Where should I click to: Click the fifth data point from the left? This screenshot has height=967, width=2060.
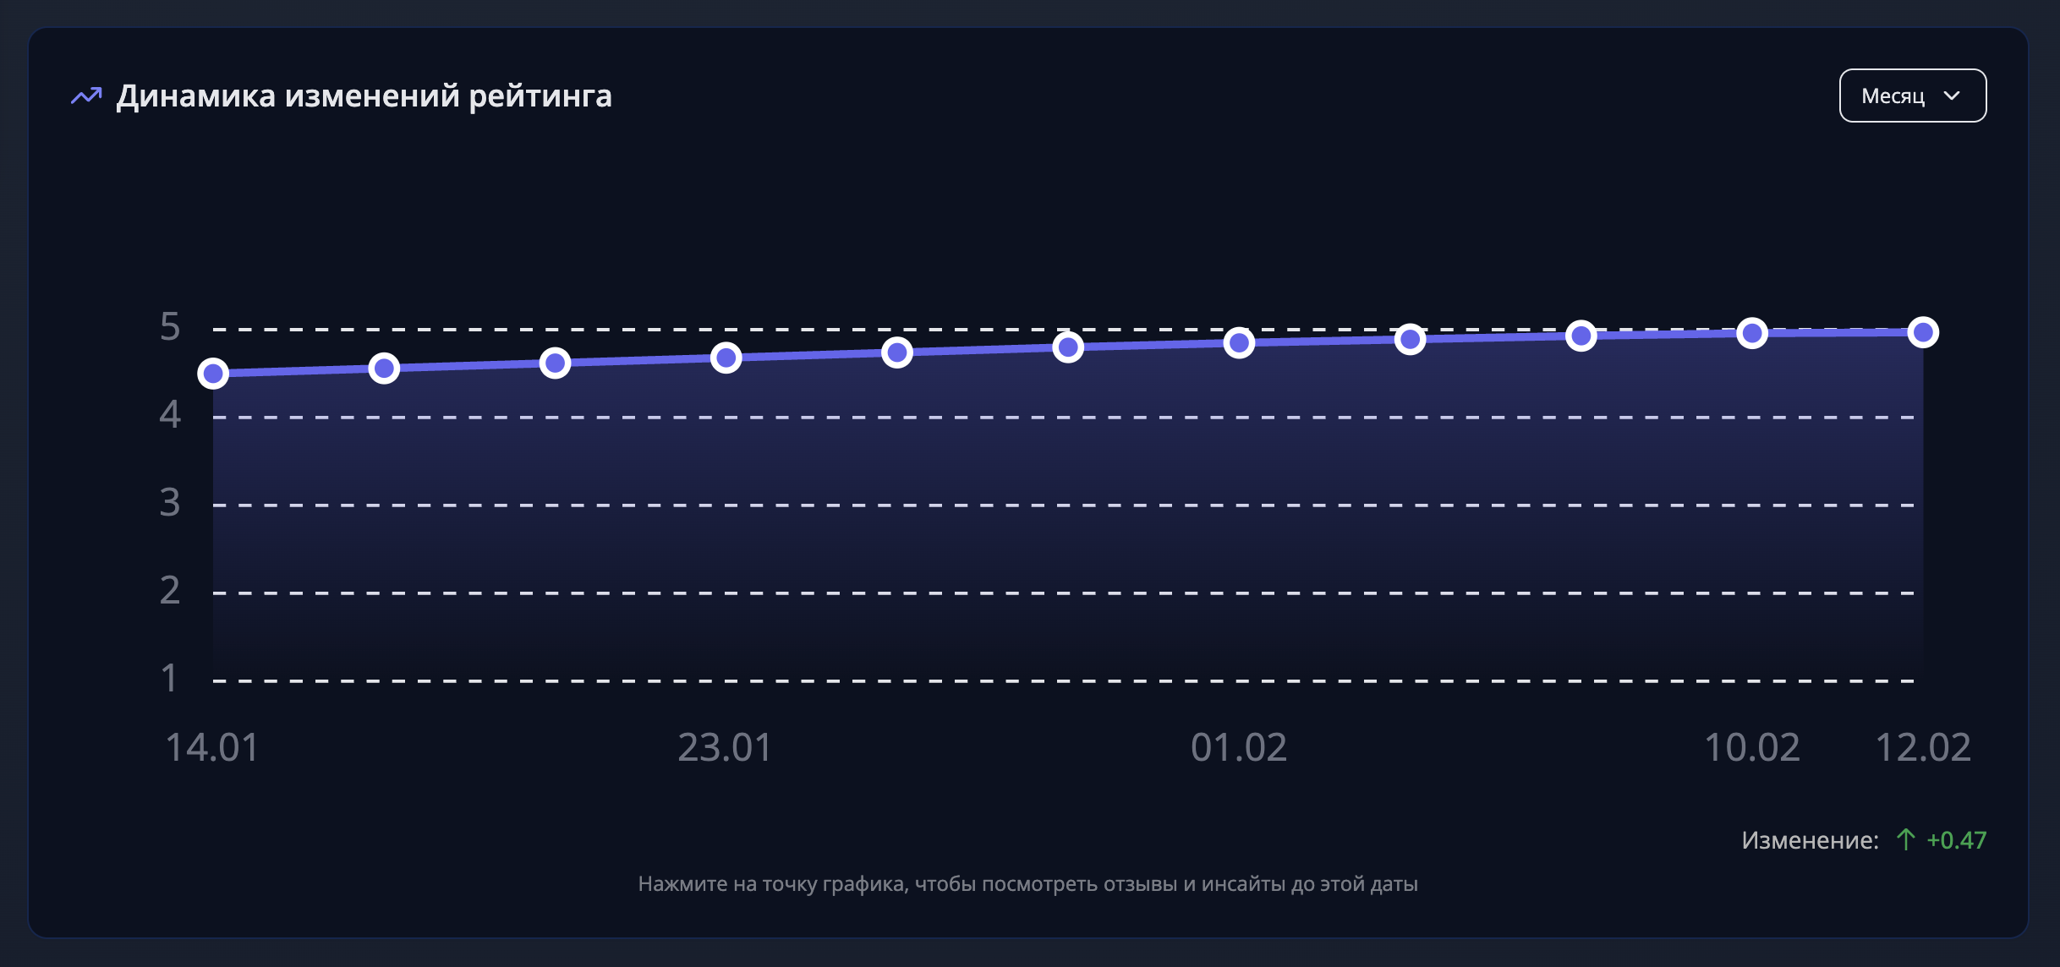coord(896,352)
